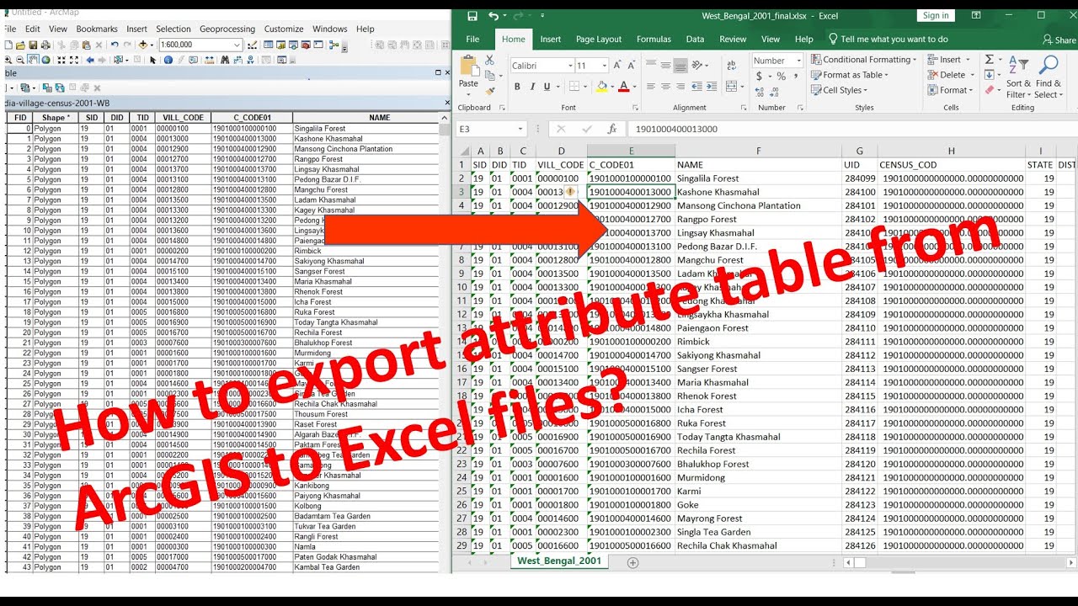Toggle Underline formatting in Excel
Image resolution: width=1078 pixels, height=606 pixels.
click(547, 87)
